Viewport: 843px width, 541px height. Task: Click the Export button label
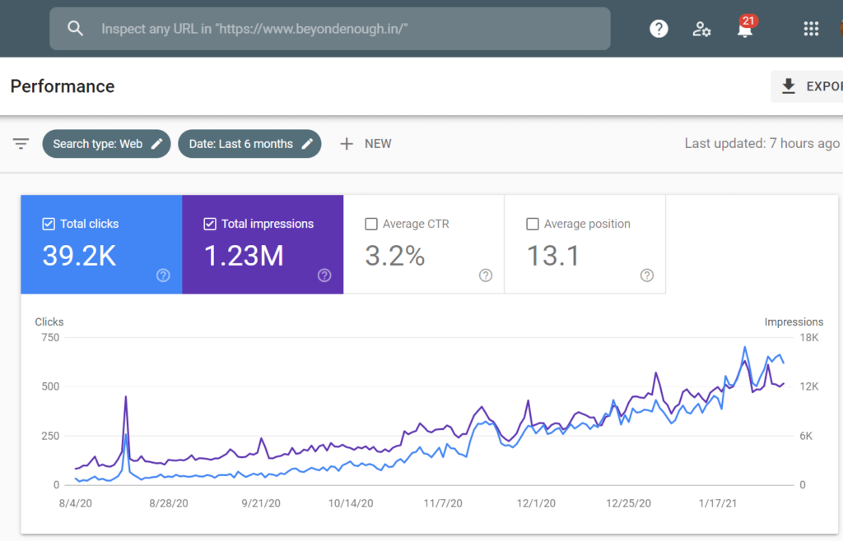click(824, 86)
